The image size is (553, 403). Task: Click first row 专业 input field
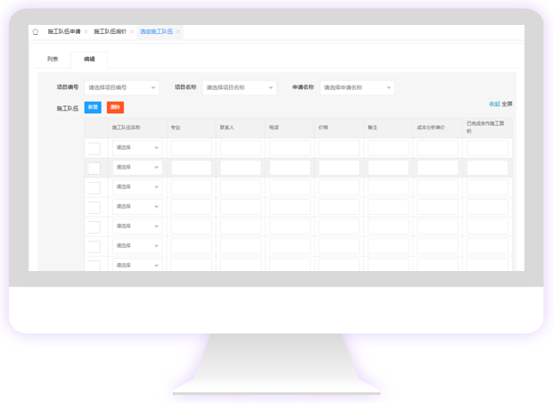point(191,148)
